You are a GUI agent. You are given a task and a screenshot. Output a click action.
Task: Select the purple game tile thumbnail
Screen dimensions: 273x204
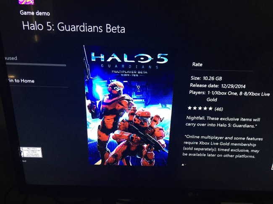point(26,2)
